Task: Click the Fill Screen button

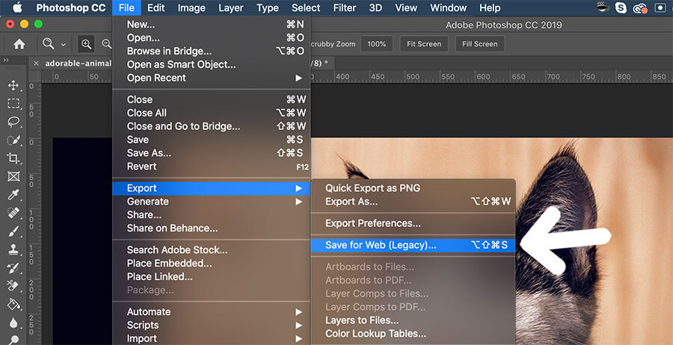Action: pyautogui.click(x=480, y=44)
